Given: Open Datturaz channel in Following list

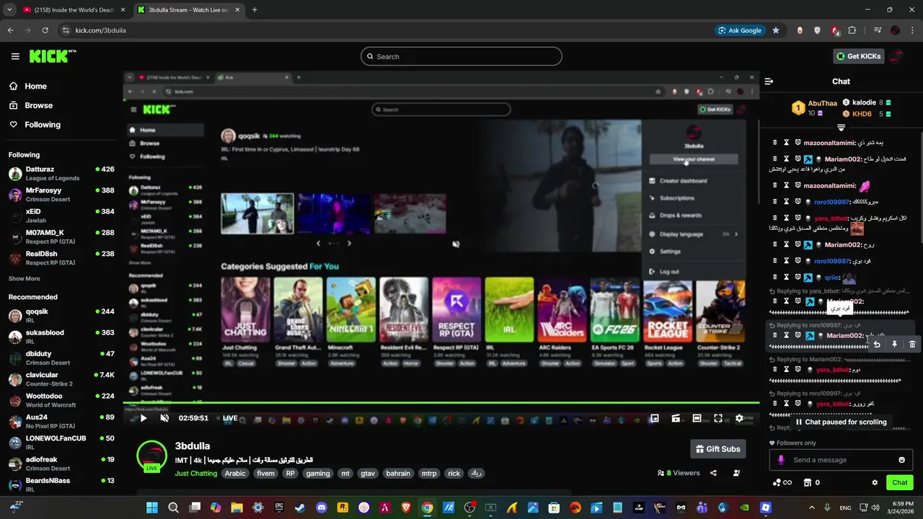Looking at the screenshot, I should (61, 174).
